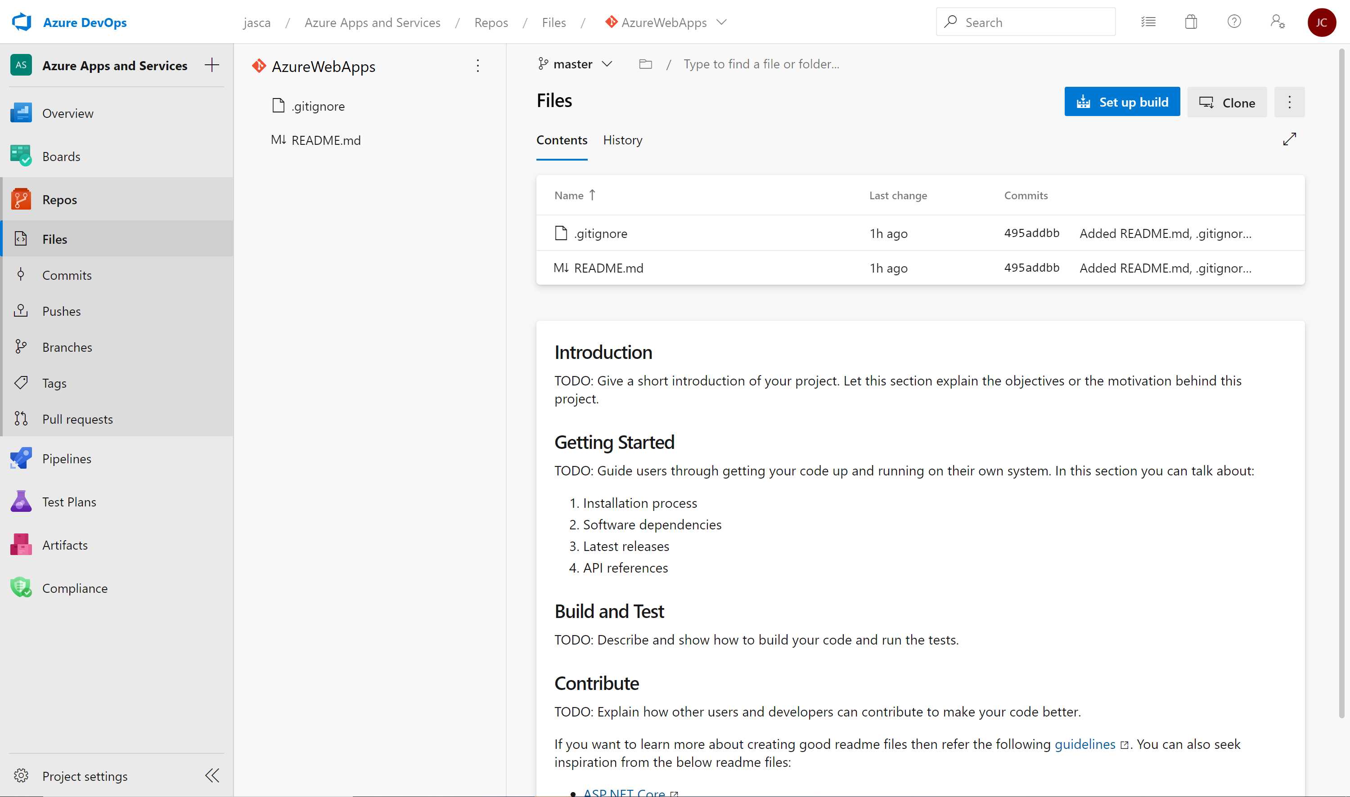The width and height of the screenshot is (1350, 797).
Task: Click the Repos icon in sidebar
Action: [21, 199]
